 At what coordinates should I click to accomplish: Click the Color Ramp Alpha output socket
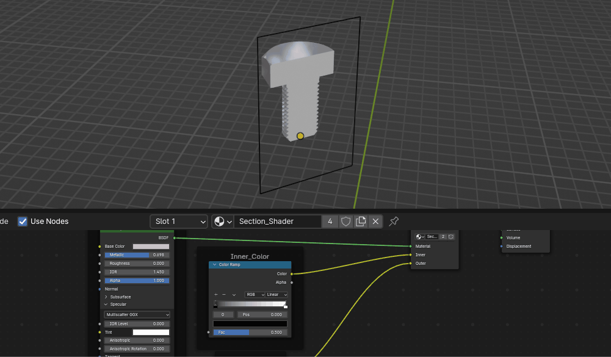coord(292,283)
